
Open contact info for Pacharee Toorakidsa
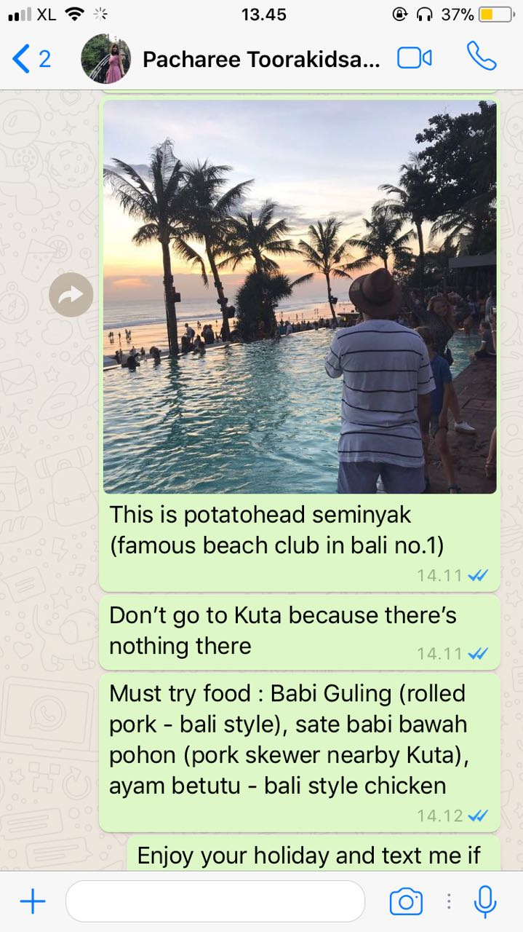(x=261, y=60)
